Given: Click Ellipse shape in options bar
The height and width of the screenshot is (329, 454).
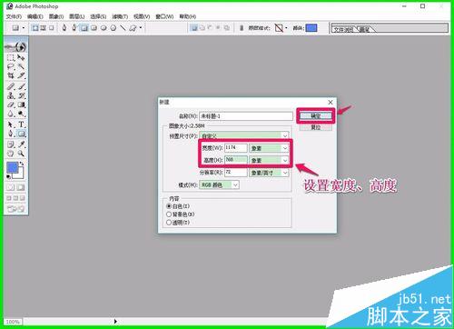Looking at the screenshot, I should [x=104, y=28].
